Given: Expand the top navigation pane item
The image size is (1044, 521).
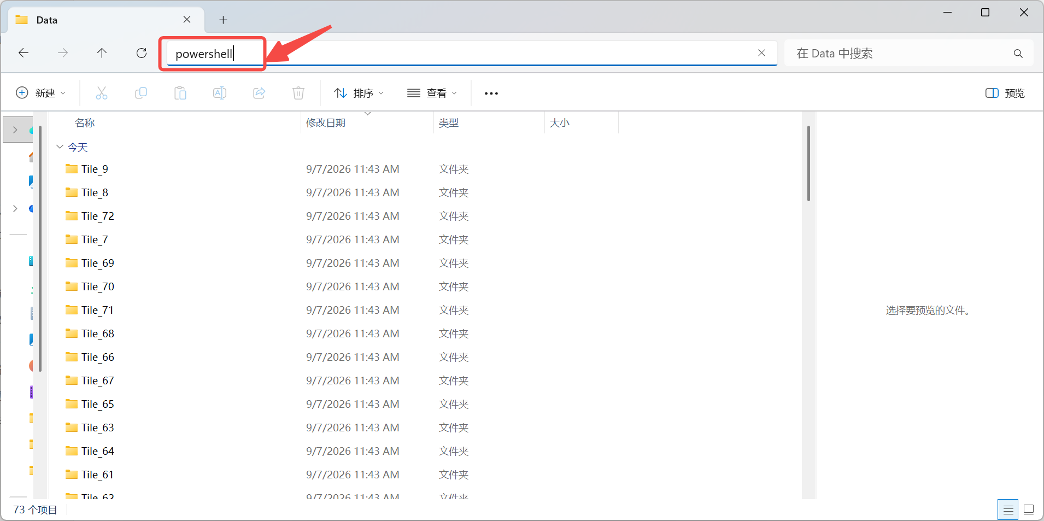Looking at the screenshot, I should [15, 130].
